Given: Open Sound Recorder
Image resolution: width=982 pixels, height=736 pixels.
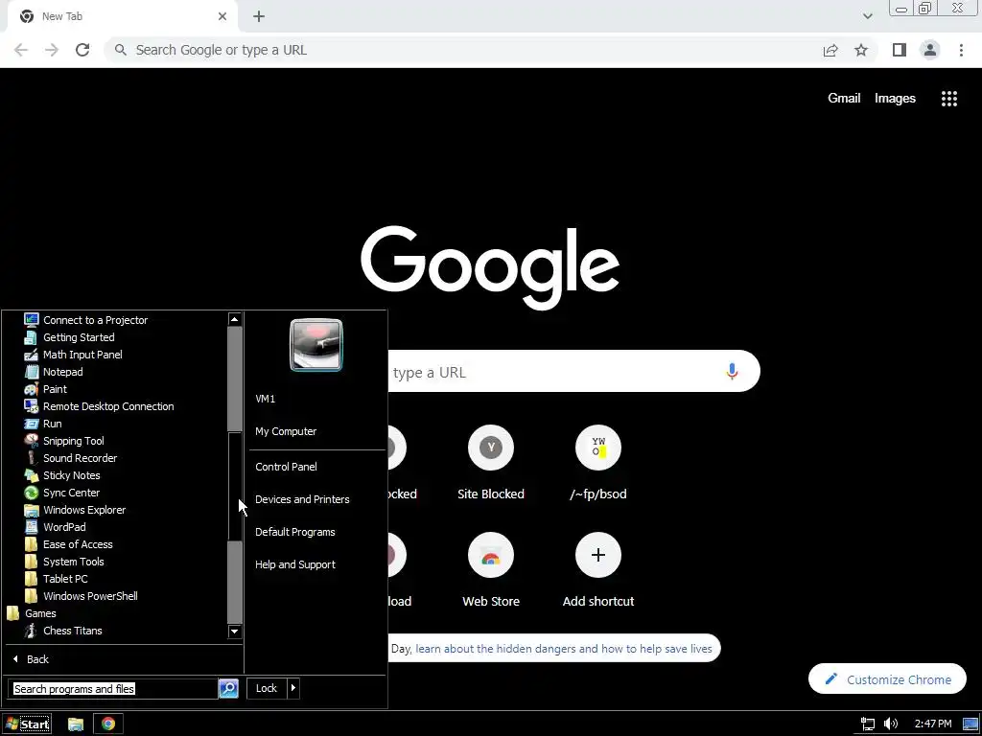Looking at the screenshot, I should [70, 458].
